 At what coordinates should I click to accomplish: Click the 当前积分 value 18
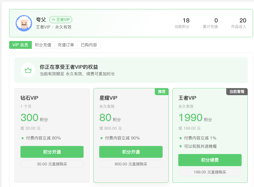pos(186,20)
